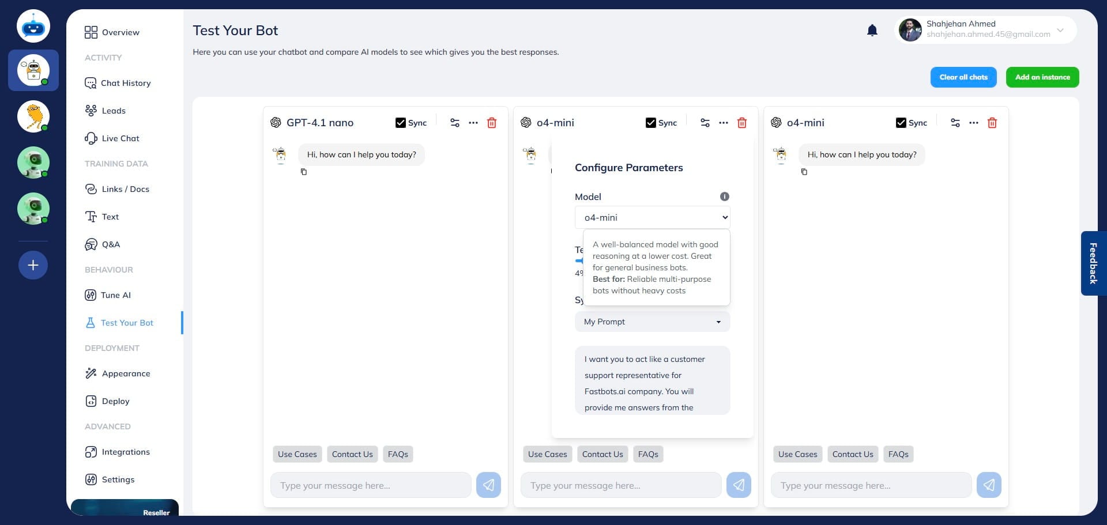Copy the greeting message in GPT-4.1 nano chat
The image size is (1107, 525).
pos(304,172)
